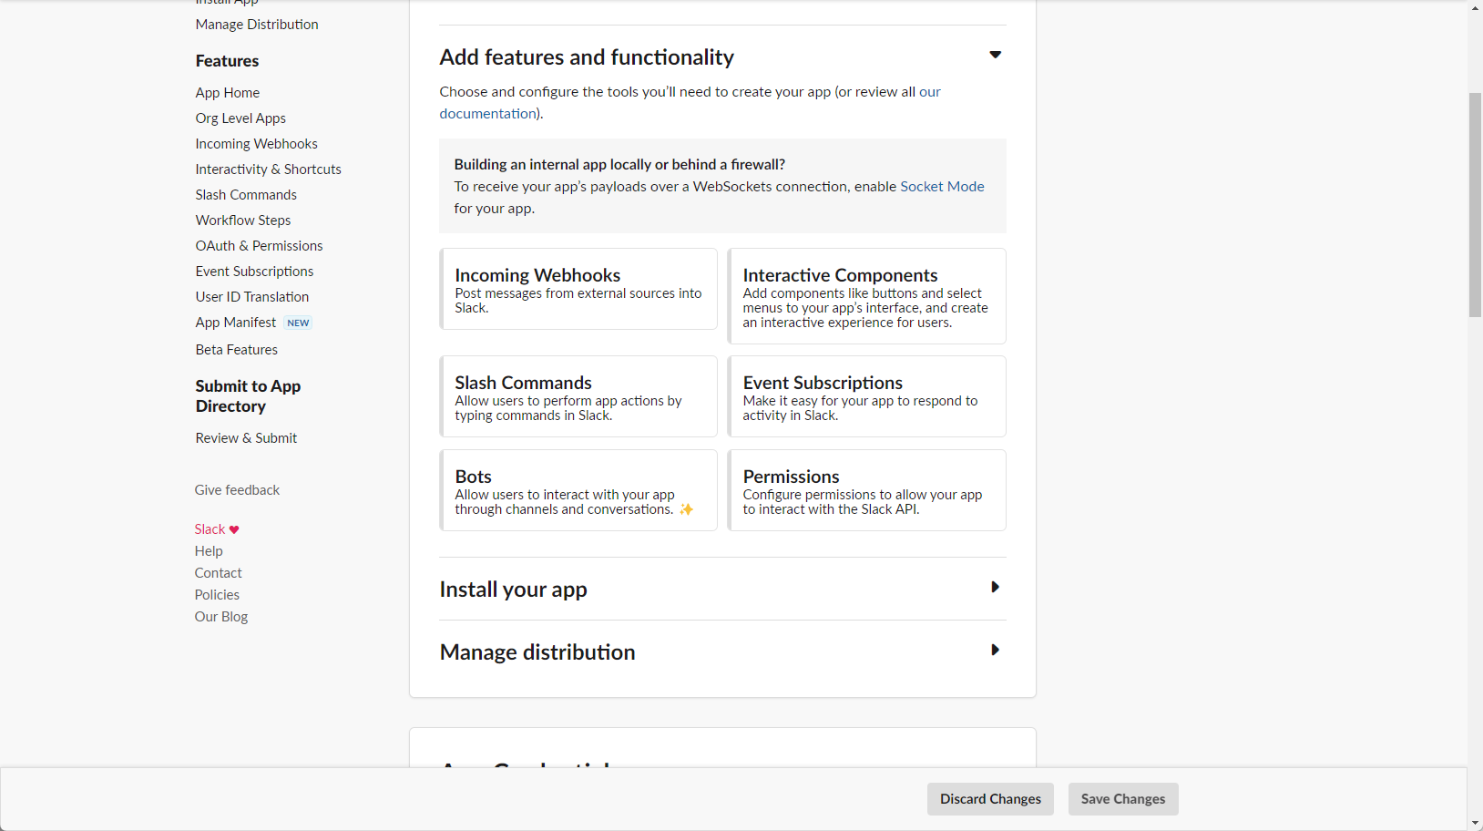Screen dimensions: 1483x831
Task: Open Workflow Steps in sidebar
Action: pyautogui.click(x=243, y=221)
